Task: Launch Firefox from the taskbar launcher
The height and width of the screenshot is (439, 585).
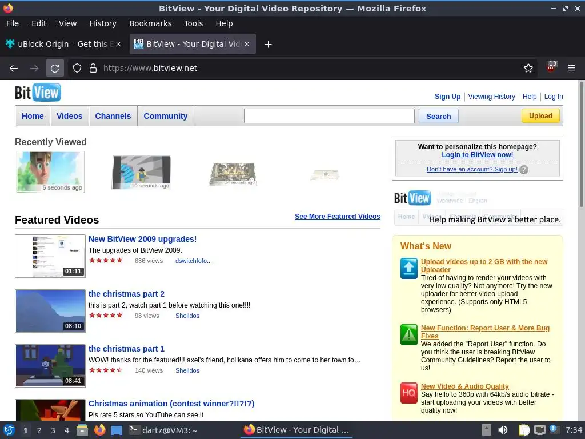Action: [x=99, y=430]
